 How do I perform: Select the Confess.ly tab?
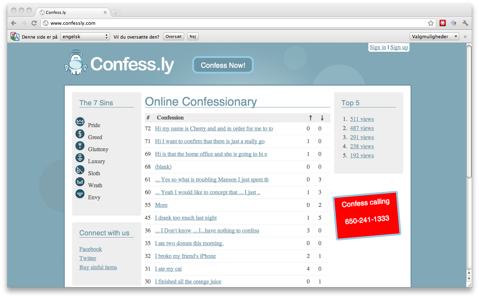pos(73,12)
